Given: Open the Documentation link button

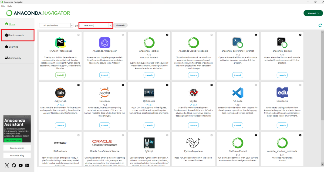Looking at the screenshot, I should click(17, 148).
